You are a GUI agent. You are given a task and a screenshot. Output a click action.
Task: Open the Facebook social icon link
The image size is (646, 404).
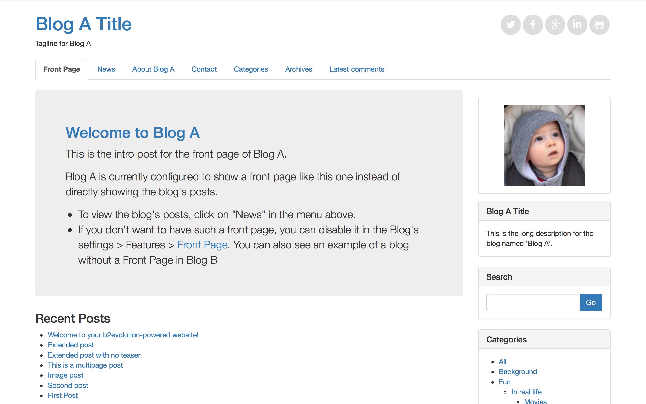533,24
